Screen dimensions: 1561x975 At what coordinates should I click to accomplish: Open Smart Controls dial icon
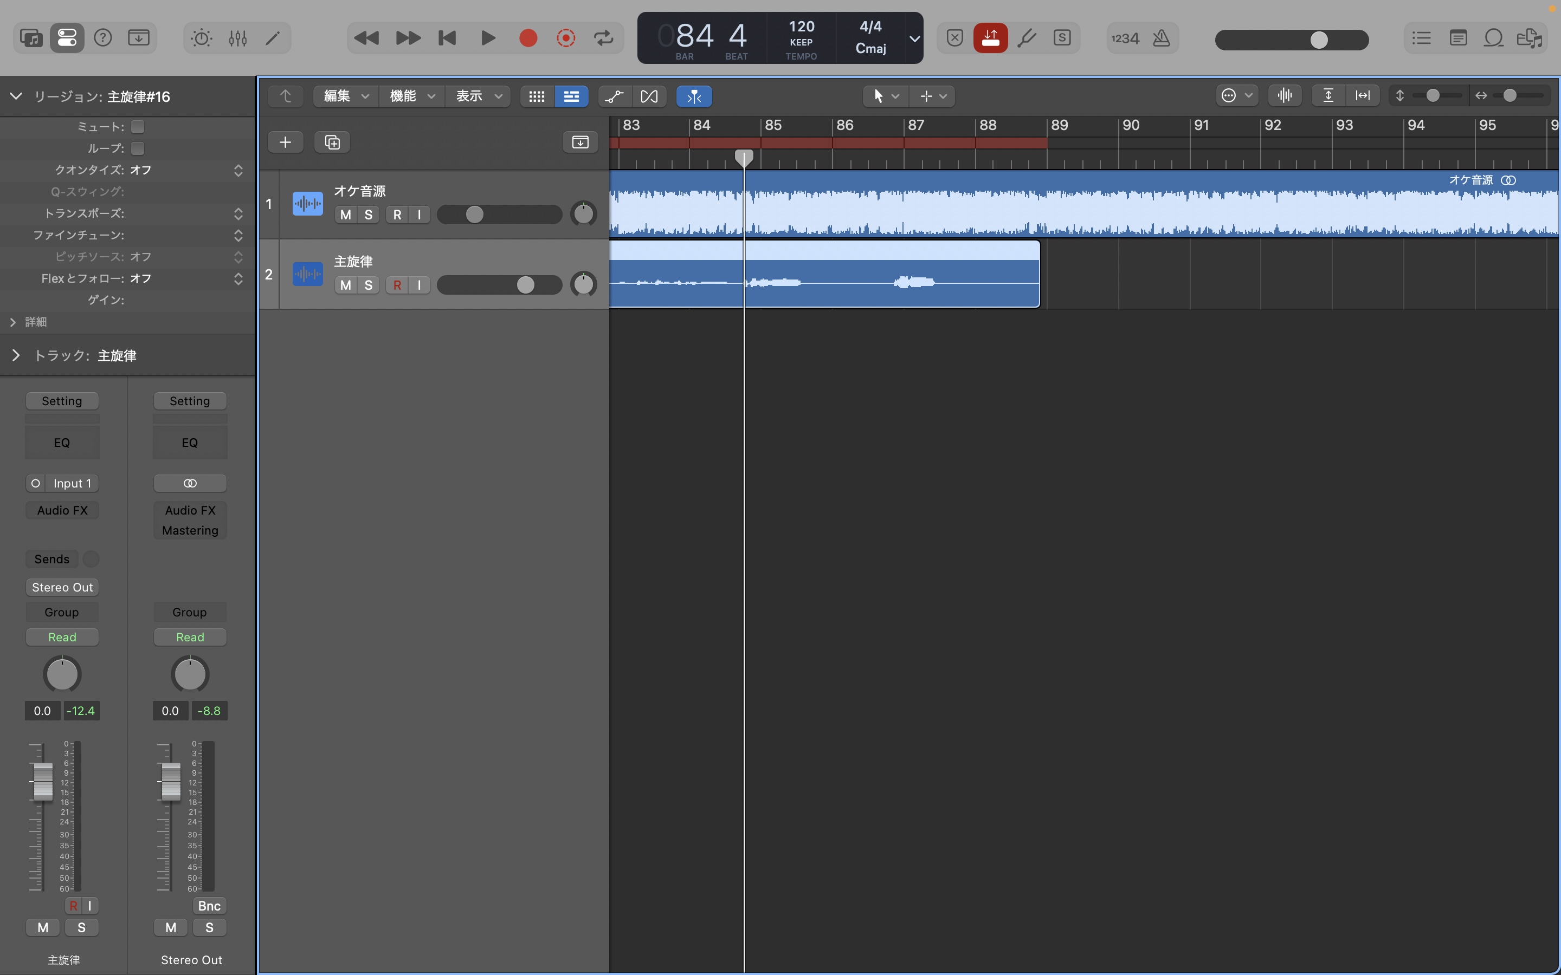pyautogui.click(x=201, y=38)
